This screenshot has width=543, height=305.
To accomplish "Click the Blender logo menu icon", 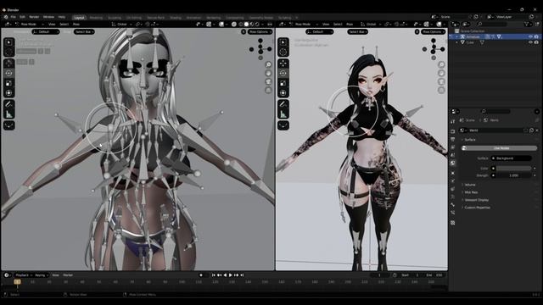I will click(6, 17).
